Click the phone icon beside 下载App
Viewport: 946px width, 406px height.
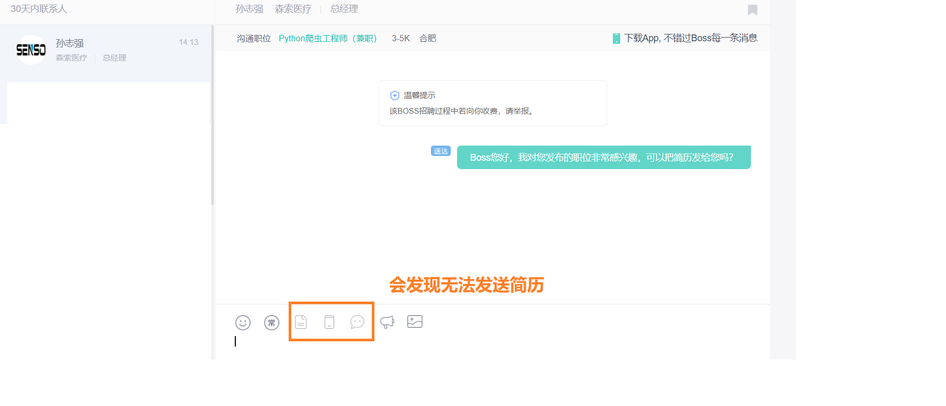pos(617,38)
